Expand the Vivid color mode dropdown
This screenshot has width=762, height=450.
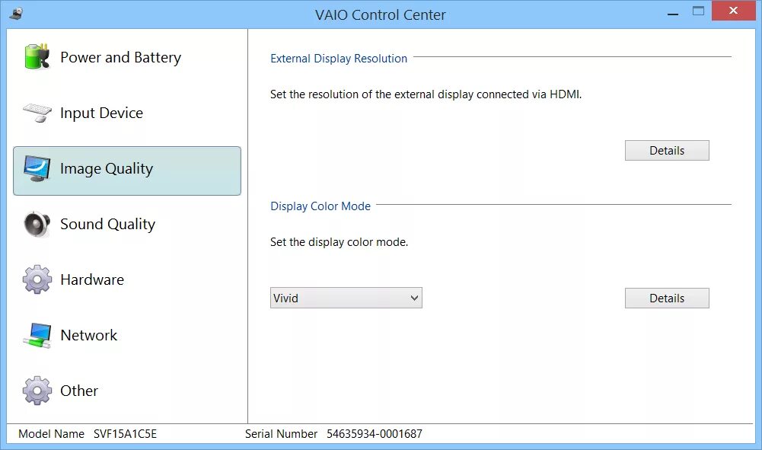pyautogui.click(x=346, y=298)
